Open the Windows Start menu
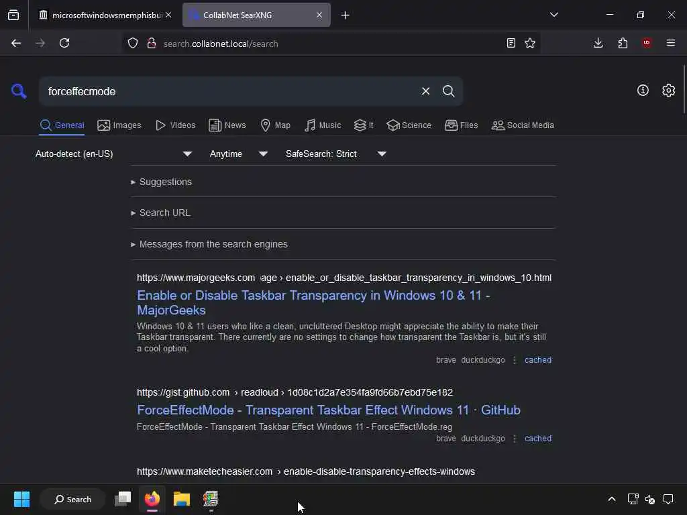The height and width of the screenshot is (515, 687). [x=21, y=499]
